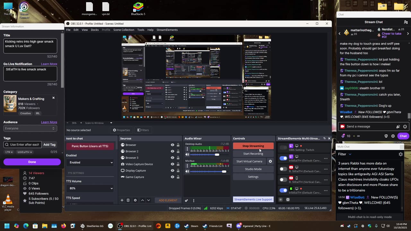
Task: Open the File menu in OBS
Action: tap(68, 30)
